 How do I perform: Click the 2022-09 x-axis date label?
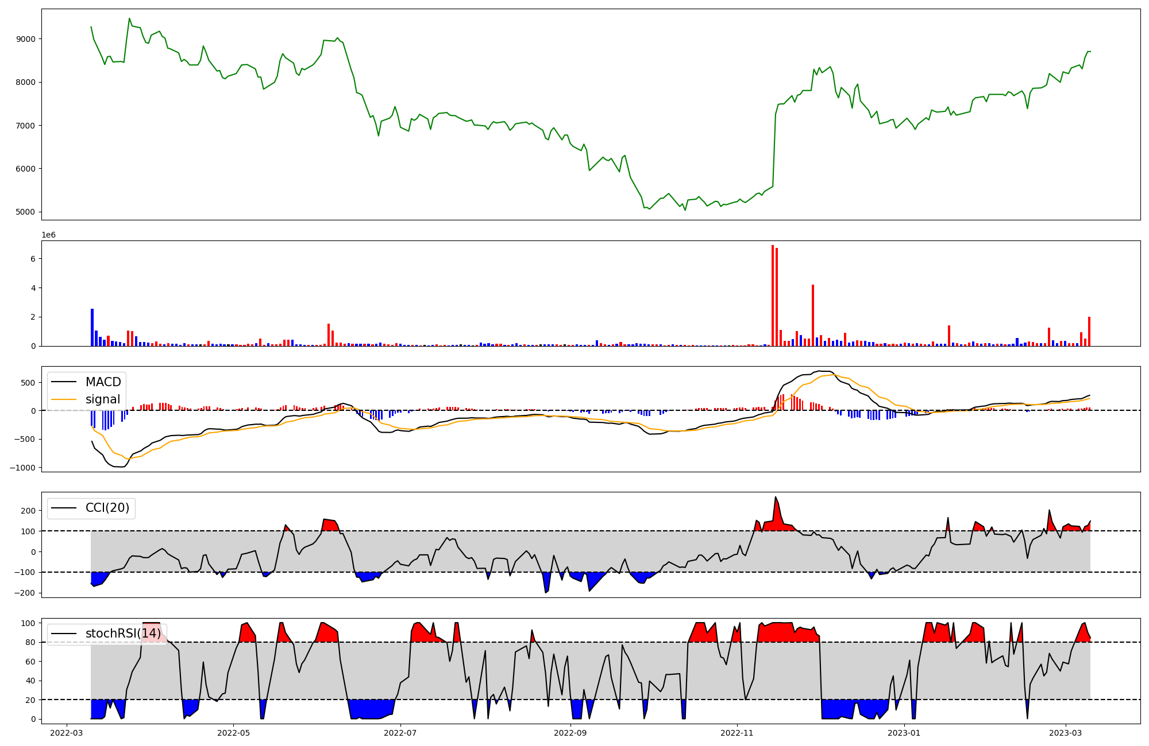coord(570,733)
